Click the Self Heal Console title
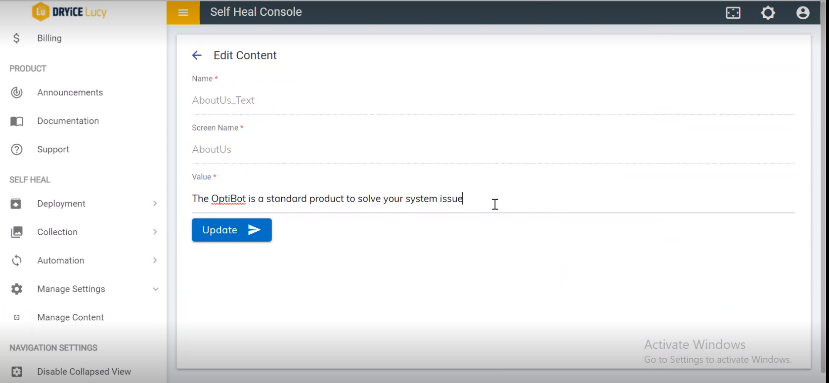829x383 pixels. [256, 12]
